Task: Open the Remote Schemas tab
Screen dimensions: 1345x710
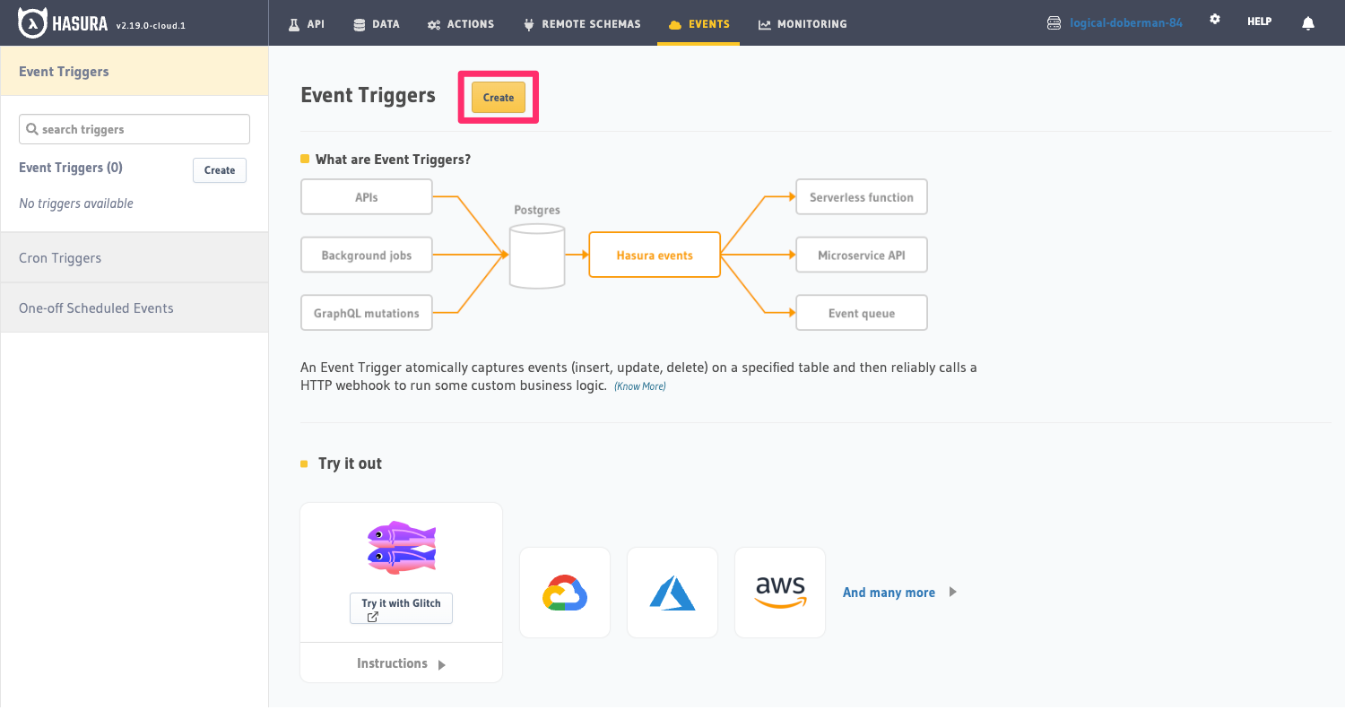Action: (583, 24)
